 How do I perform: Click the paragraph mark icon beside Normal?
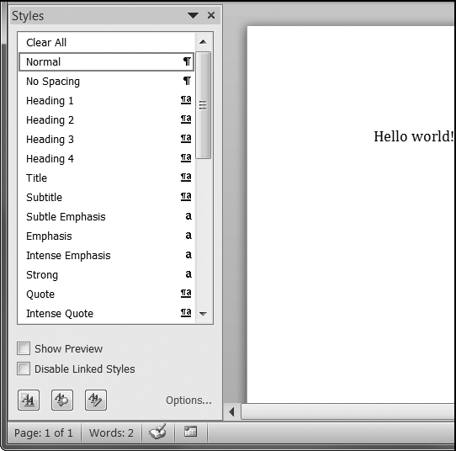[x=187, y=61]
